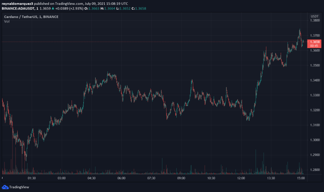Click the 1.3500 price axis label

pos(315,65)
